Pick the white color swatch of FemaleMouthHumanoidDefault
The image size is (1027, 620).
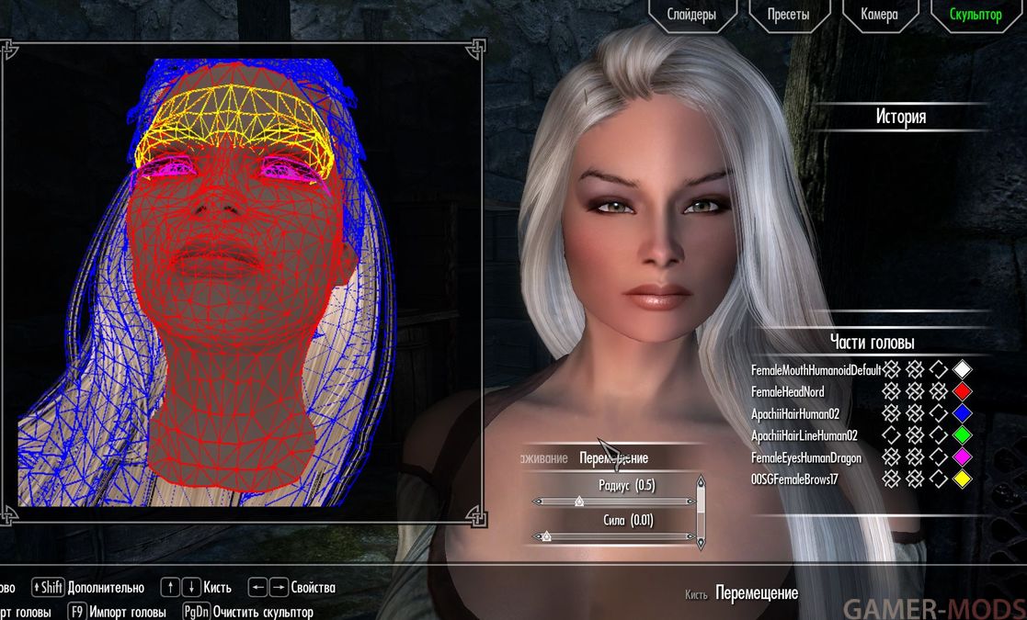point(962,369)
